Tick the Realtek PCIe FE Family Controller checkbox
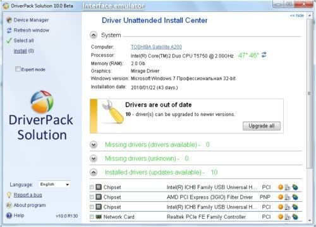Screen dimensions: 316x227 [92, 217]
